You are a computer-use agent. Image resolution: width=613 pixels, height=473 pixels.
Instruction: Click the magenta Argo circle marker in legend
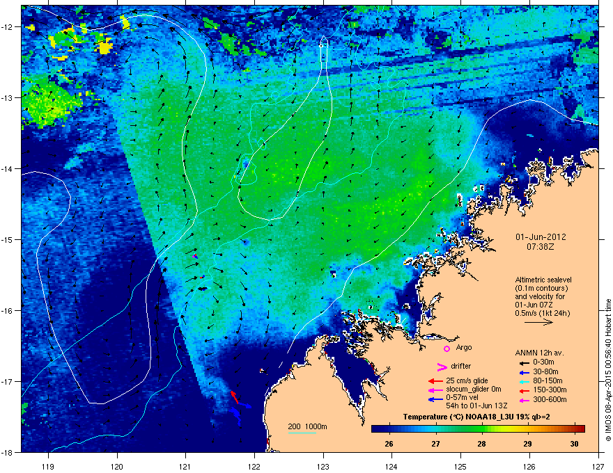click(447, 348)
